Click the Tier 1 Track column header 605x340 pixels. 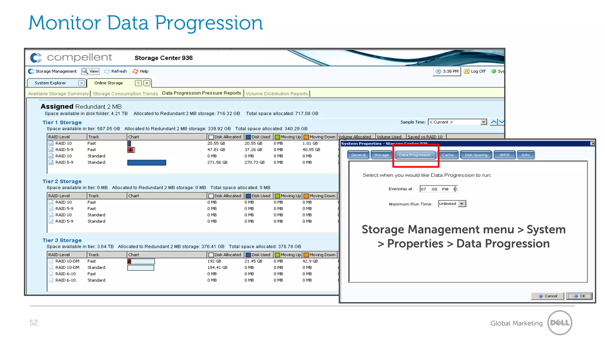point(107,137)
